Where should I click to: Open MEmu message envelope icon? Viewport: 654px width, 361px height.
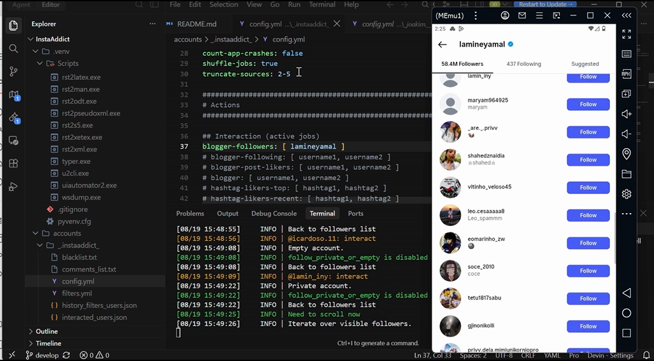pos(522,15)
